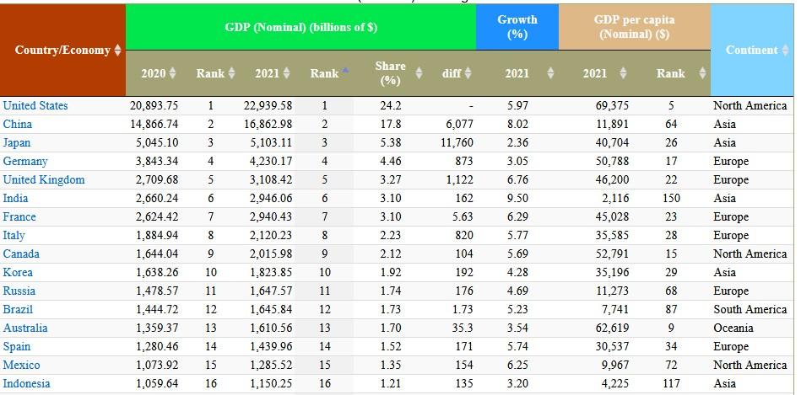Click the ascending sort arrow on 2021 Rank

(x=345, y=70)
